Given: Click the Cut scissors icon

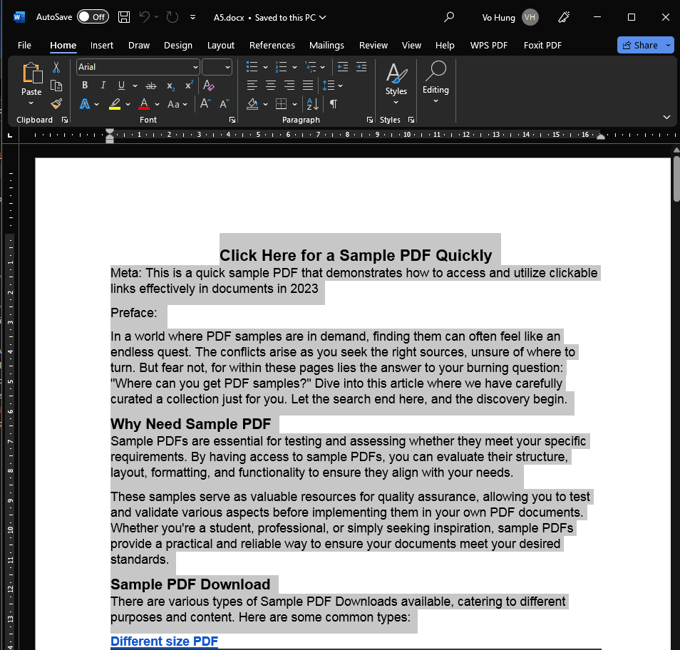Looking at the screenshot, I should (56, 67).
